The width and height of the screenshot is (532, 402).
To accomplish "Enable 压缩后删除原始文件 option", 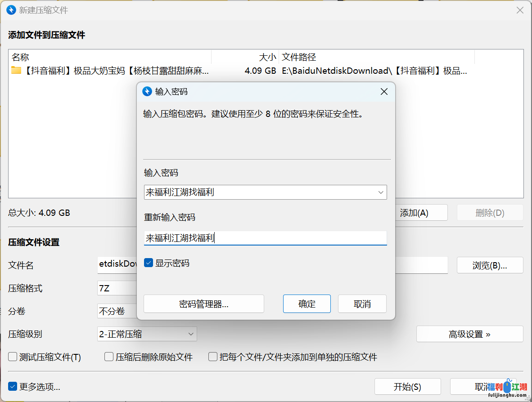I will [108, 357].
